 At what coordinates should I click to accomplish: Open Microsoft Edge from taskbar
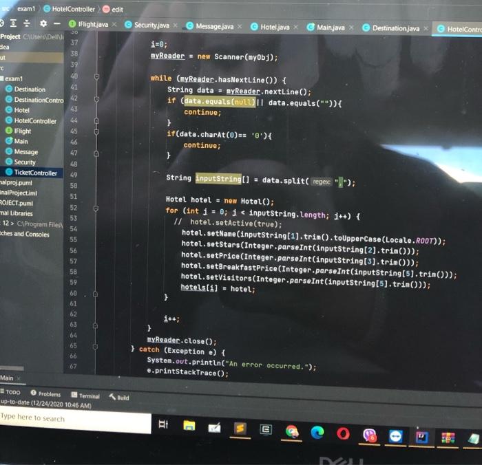point(317,433)
